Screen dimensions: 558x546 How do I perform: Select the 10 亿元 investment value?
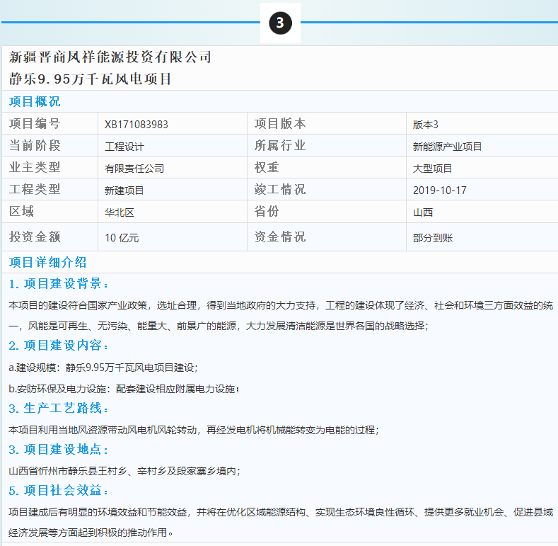(122, 238)
